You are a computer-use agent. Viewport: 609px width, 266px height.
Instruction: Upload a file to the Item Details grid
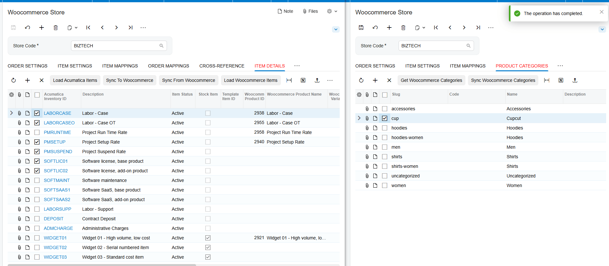pos(317,80)
